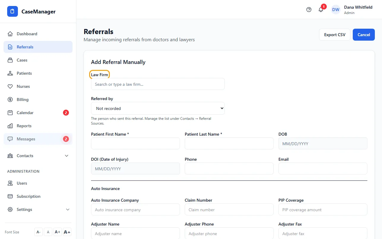Image resolution: width=382 pixels, height=239 pixels.
Task: Click the Subscription card icon
Action: (10, 196)
